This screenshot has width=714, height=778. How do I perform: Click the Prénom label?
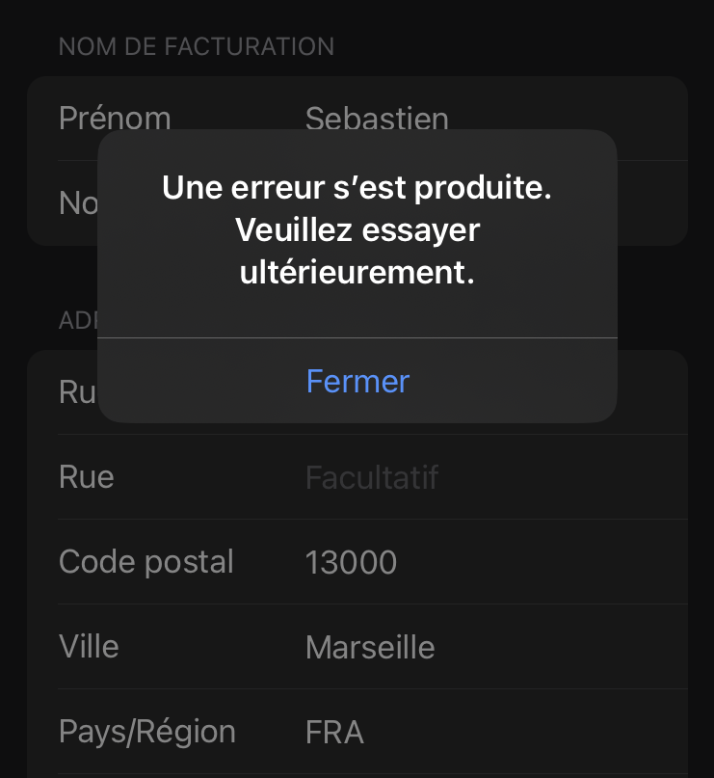point(115,119)
